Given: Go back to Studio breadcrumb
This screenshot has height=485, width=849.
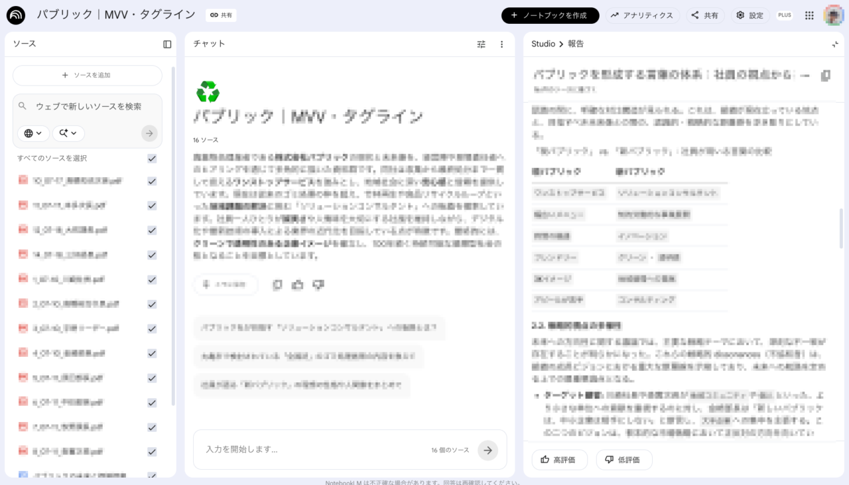Looking at the screenshot, I should click(543, 44).
